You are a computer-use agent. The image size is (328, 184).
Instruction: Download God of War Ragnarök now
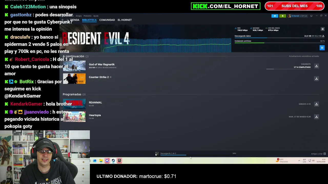[x=316, y=66]
